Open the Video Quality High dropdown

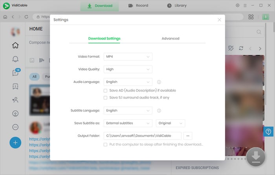click(128, 69)
